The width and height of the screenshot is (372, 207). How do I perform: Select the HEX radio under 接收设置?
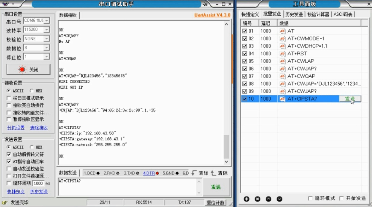click(x=32, y=91)
